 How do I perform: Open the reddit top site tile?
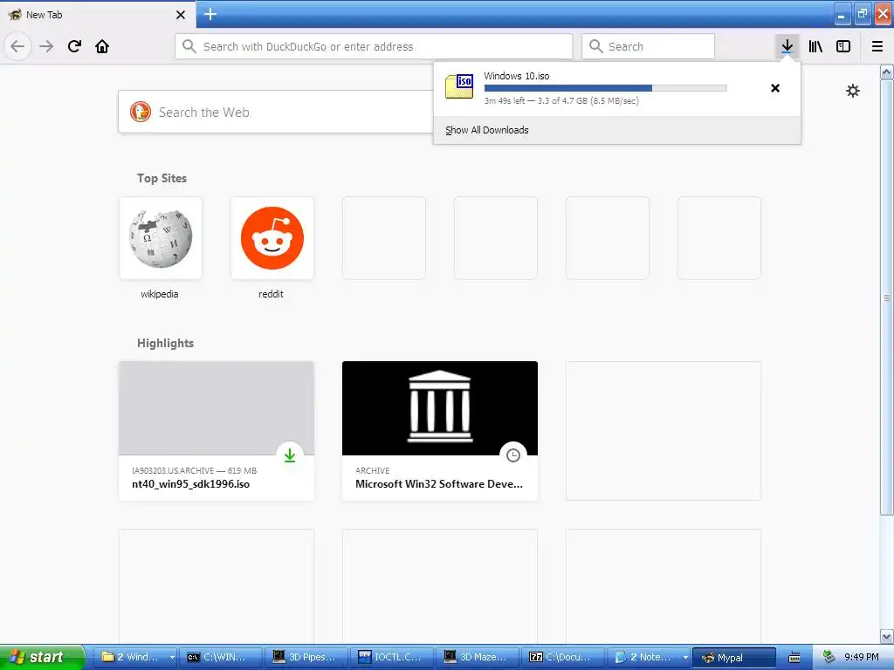pyautogui.click(x=272, y=238)
